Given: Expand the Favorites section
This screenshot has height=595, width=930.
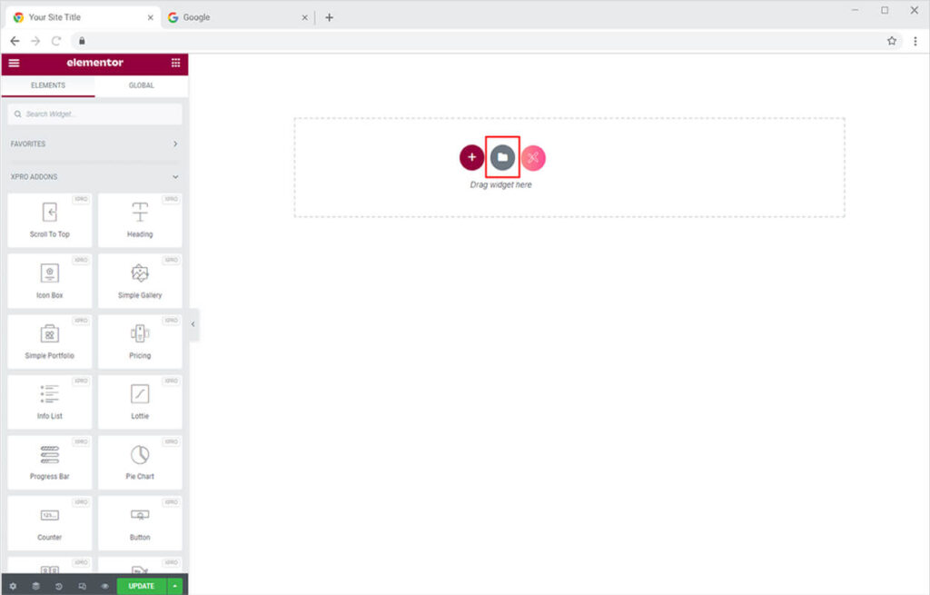Looking at the screenshot, I should coord(175,144).
